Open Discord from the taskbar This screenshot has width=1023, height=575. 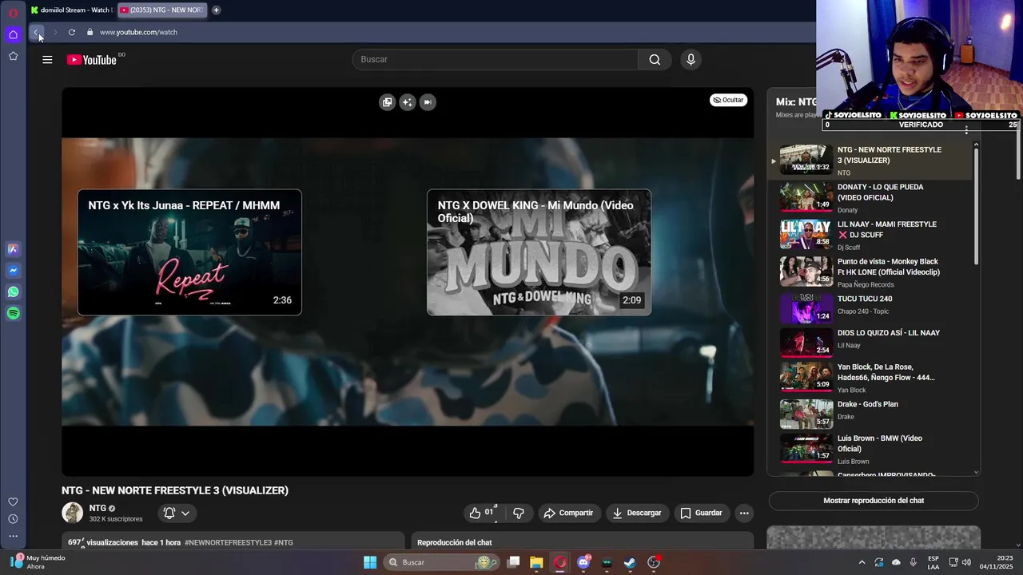click(x=583, y=562)
